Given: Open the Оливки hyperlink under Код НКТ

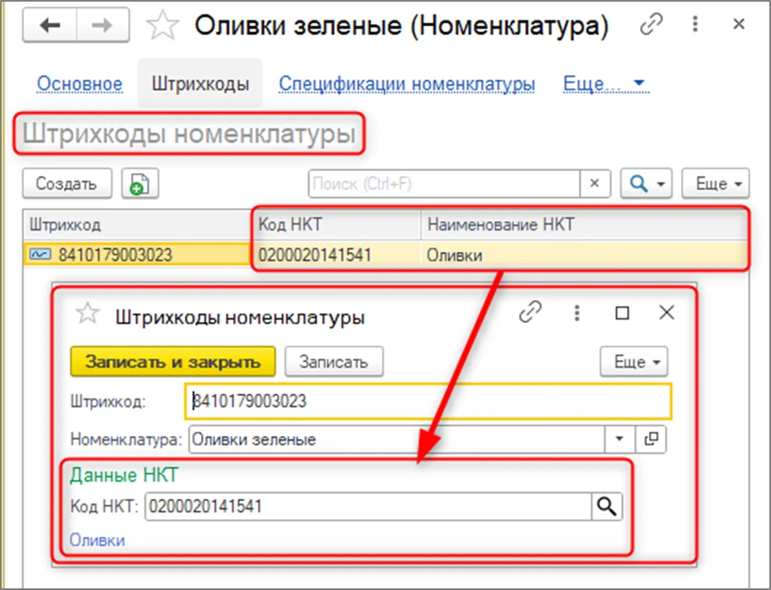Looking at the screenshot, I should tap(97, 540).
